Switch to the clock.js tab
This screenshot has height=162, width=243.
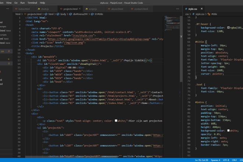pyautogui.click(x=45, y=9)
